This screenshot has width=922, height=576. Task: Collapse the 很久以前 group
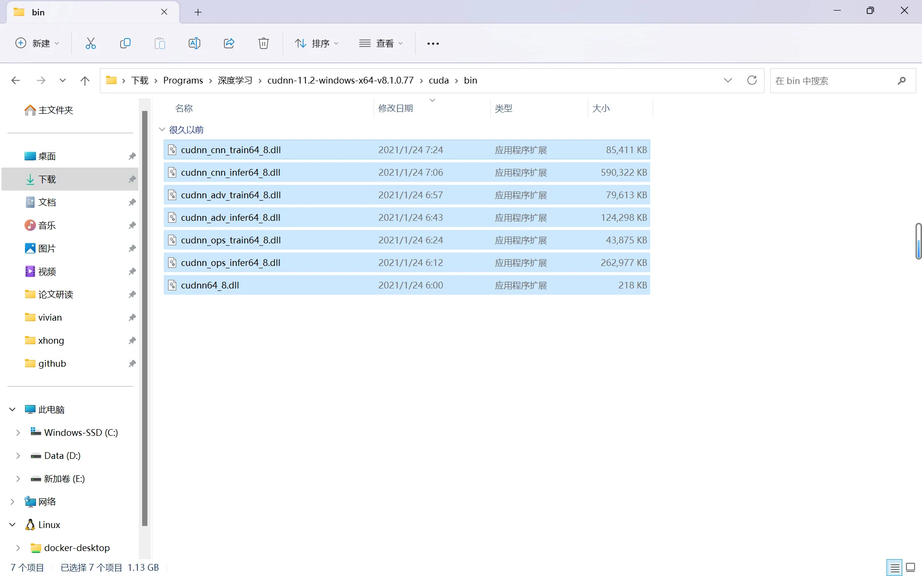162,130
